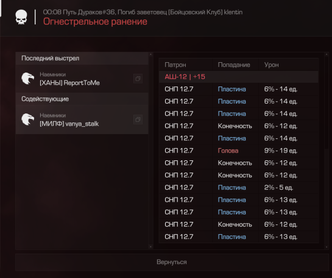Select the [ХАНЫ] ReportToMe player entry
Viewport: 332px width, 278px height.
click(82, 79)
